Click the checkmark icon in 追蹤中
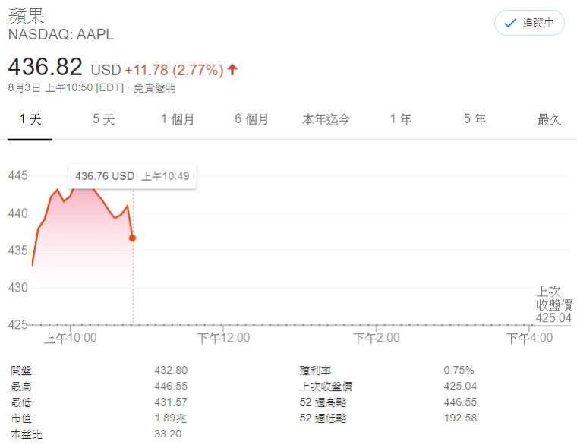This screenshot has height=445, width=577. 509,24
